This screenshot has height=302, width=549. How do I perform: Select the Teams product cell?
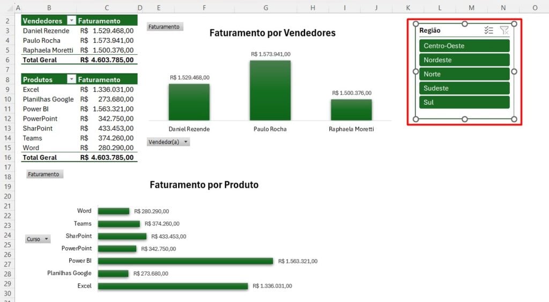pyautogui.click(x=49, y=138)
